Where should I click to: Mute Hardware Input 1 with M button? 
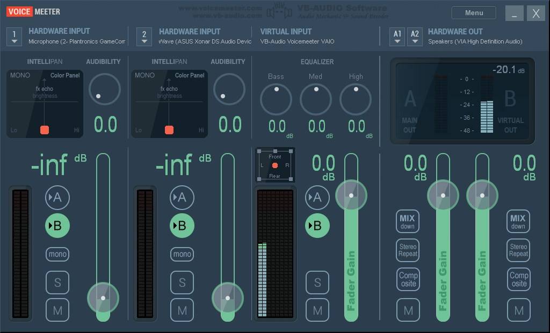57,310
